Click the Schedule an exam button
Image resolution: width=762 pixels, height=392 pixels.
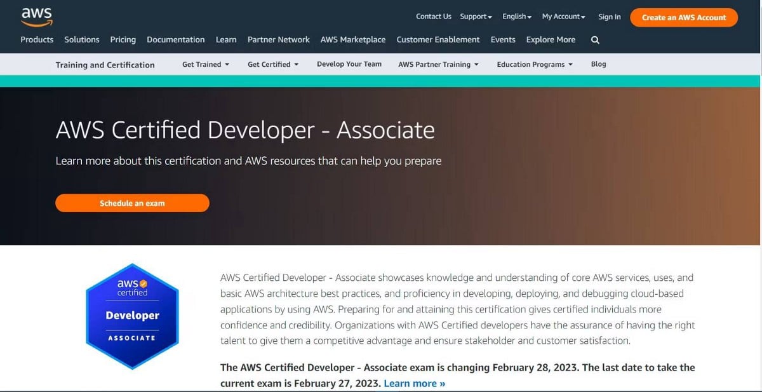[x=132, y=203]
